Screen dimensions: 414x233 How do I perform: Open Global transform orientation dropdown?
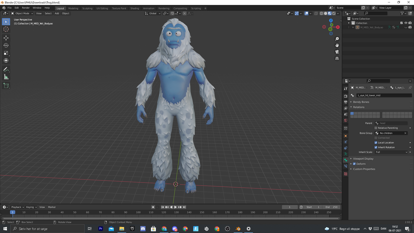pyautogui.click(x=152, y=14)
